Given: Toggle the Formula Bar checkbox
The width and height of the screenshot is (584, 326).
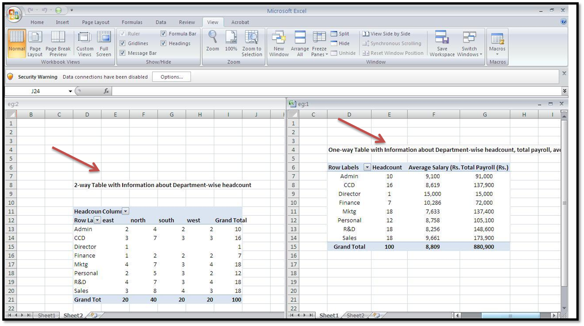Looking at the screenshot, I should [164, 34].
